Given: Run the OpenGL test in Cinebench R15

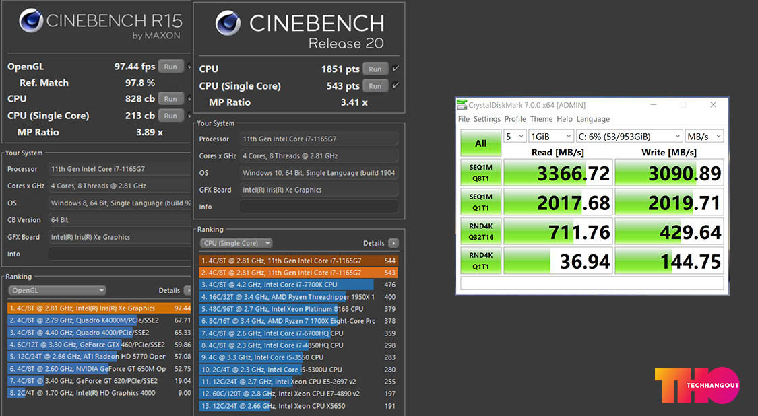Looking at the screenshot, I should (x=170, y=67).
